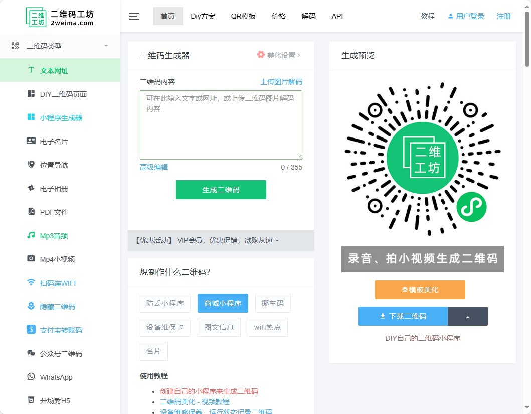Open the Diy方案 menu item

pos(203,16)
